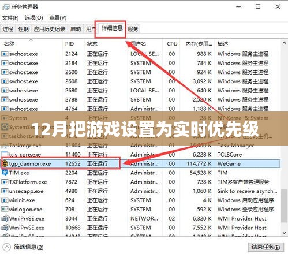
Task: Click the TXPlatform.exe process icon
Action: (5, 182)
